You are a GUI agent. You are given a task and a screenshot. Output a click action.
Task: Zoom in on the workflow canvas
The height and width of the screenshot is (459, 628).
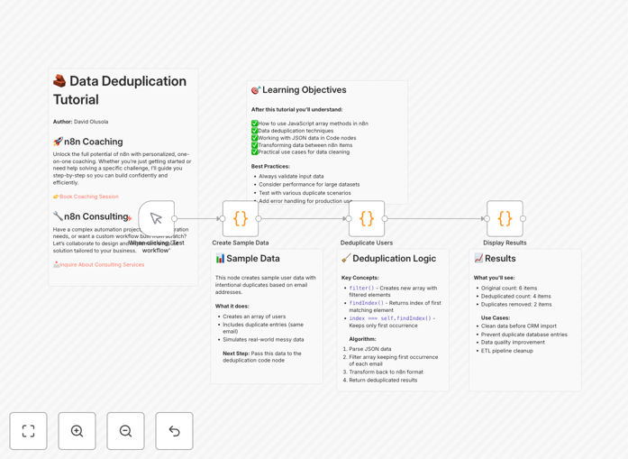77,431
